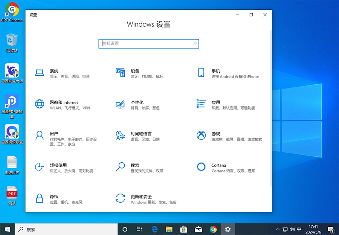Open Microsoft Edge from the taskbar
The height and width of the screenshot is (235, 339).
154,229
